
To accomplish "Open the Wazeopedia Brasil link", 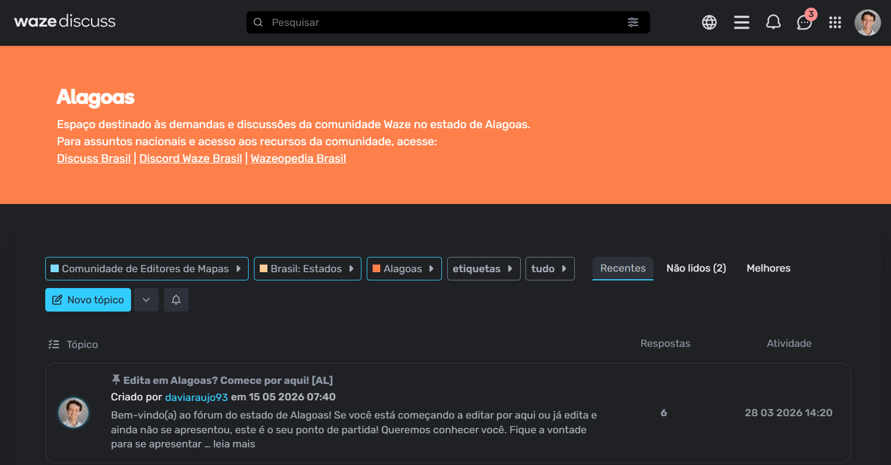I will [299, 158].
